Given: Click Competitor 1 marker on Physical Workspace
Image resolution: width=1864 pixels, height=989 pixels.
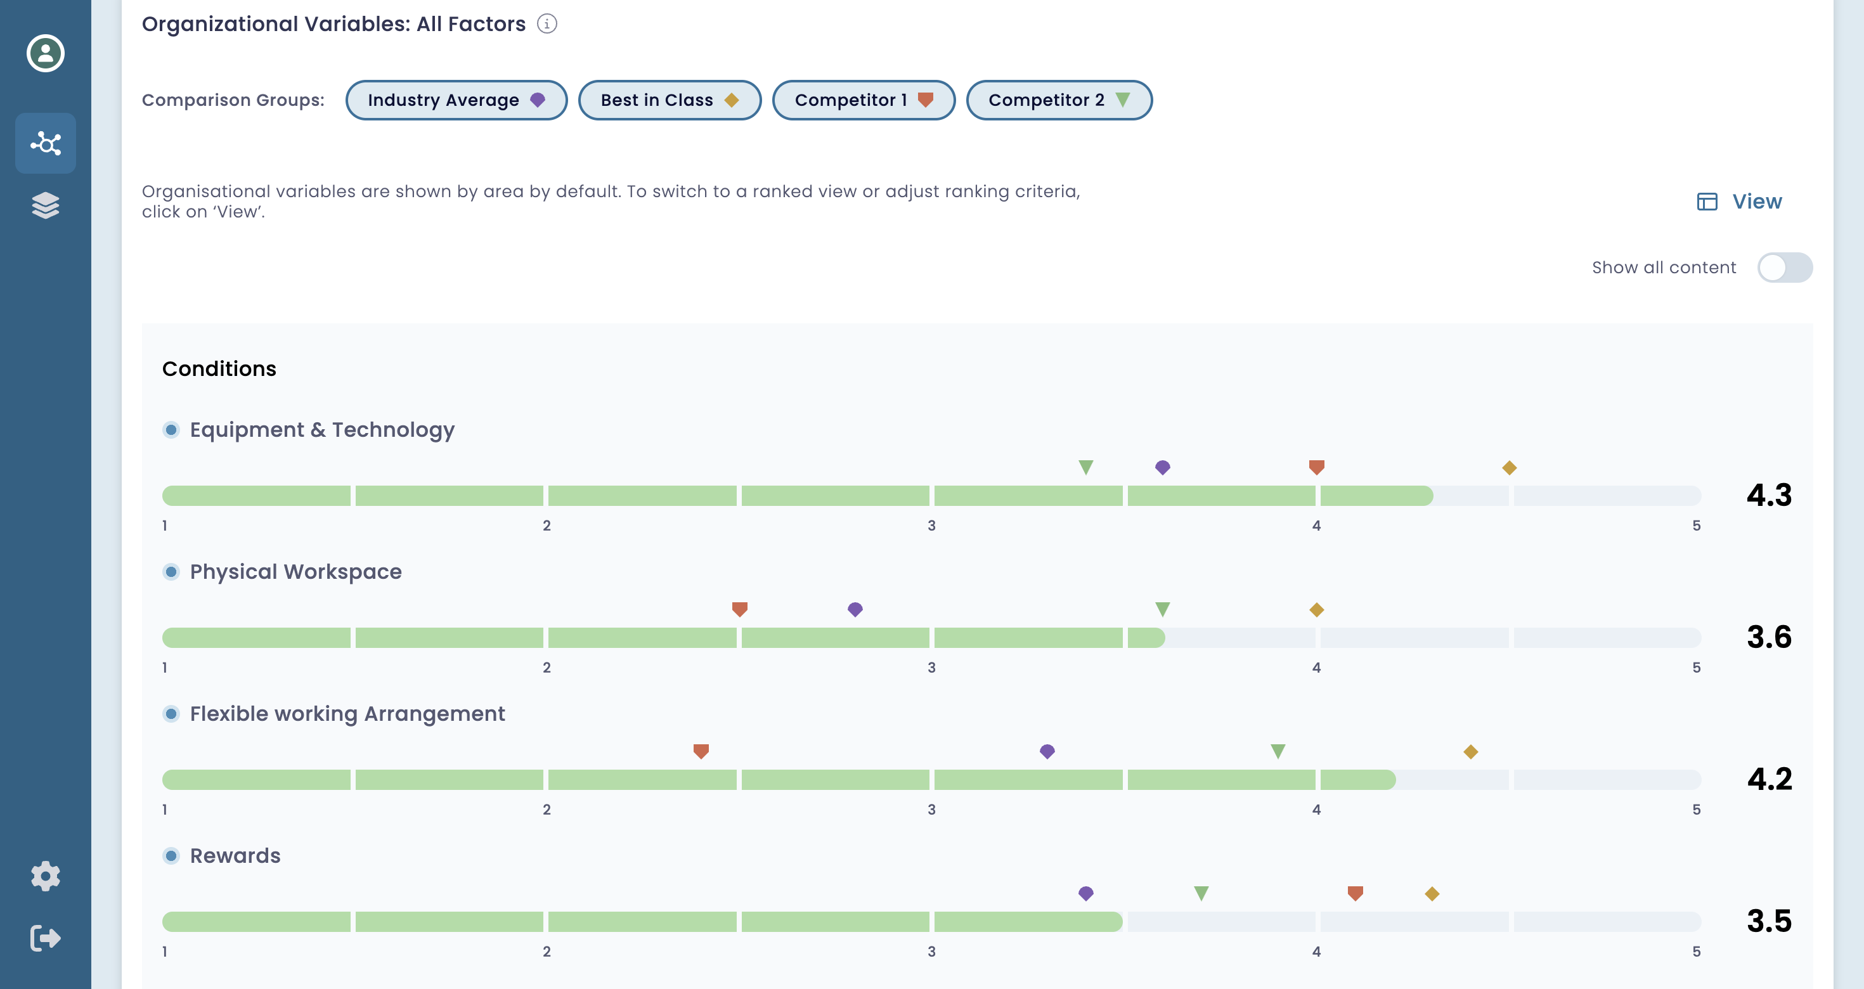Looking at the screenshot, I should click(739, 609).
